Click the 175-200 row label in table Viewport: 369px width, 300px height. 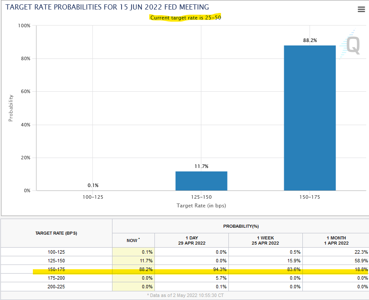pyautogui.click(x=56, y=279)
